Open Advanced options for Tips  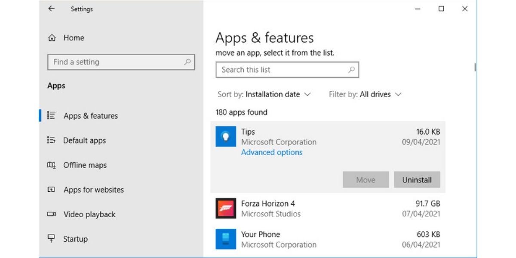[x=271, y=152]
